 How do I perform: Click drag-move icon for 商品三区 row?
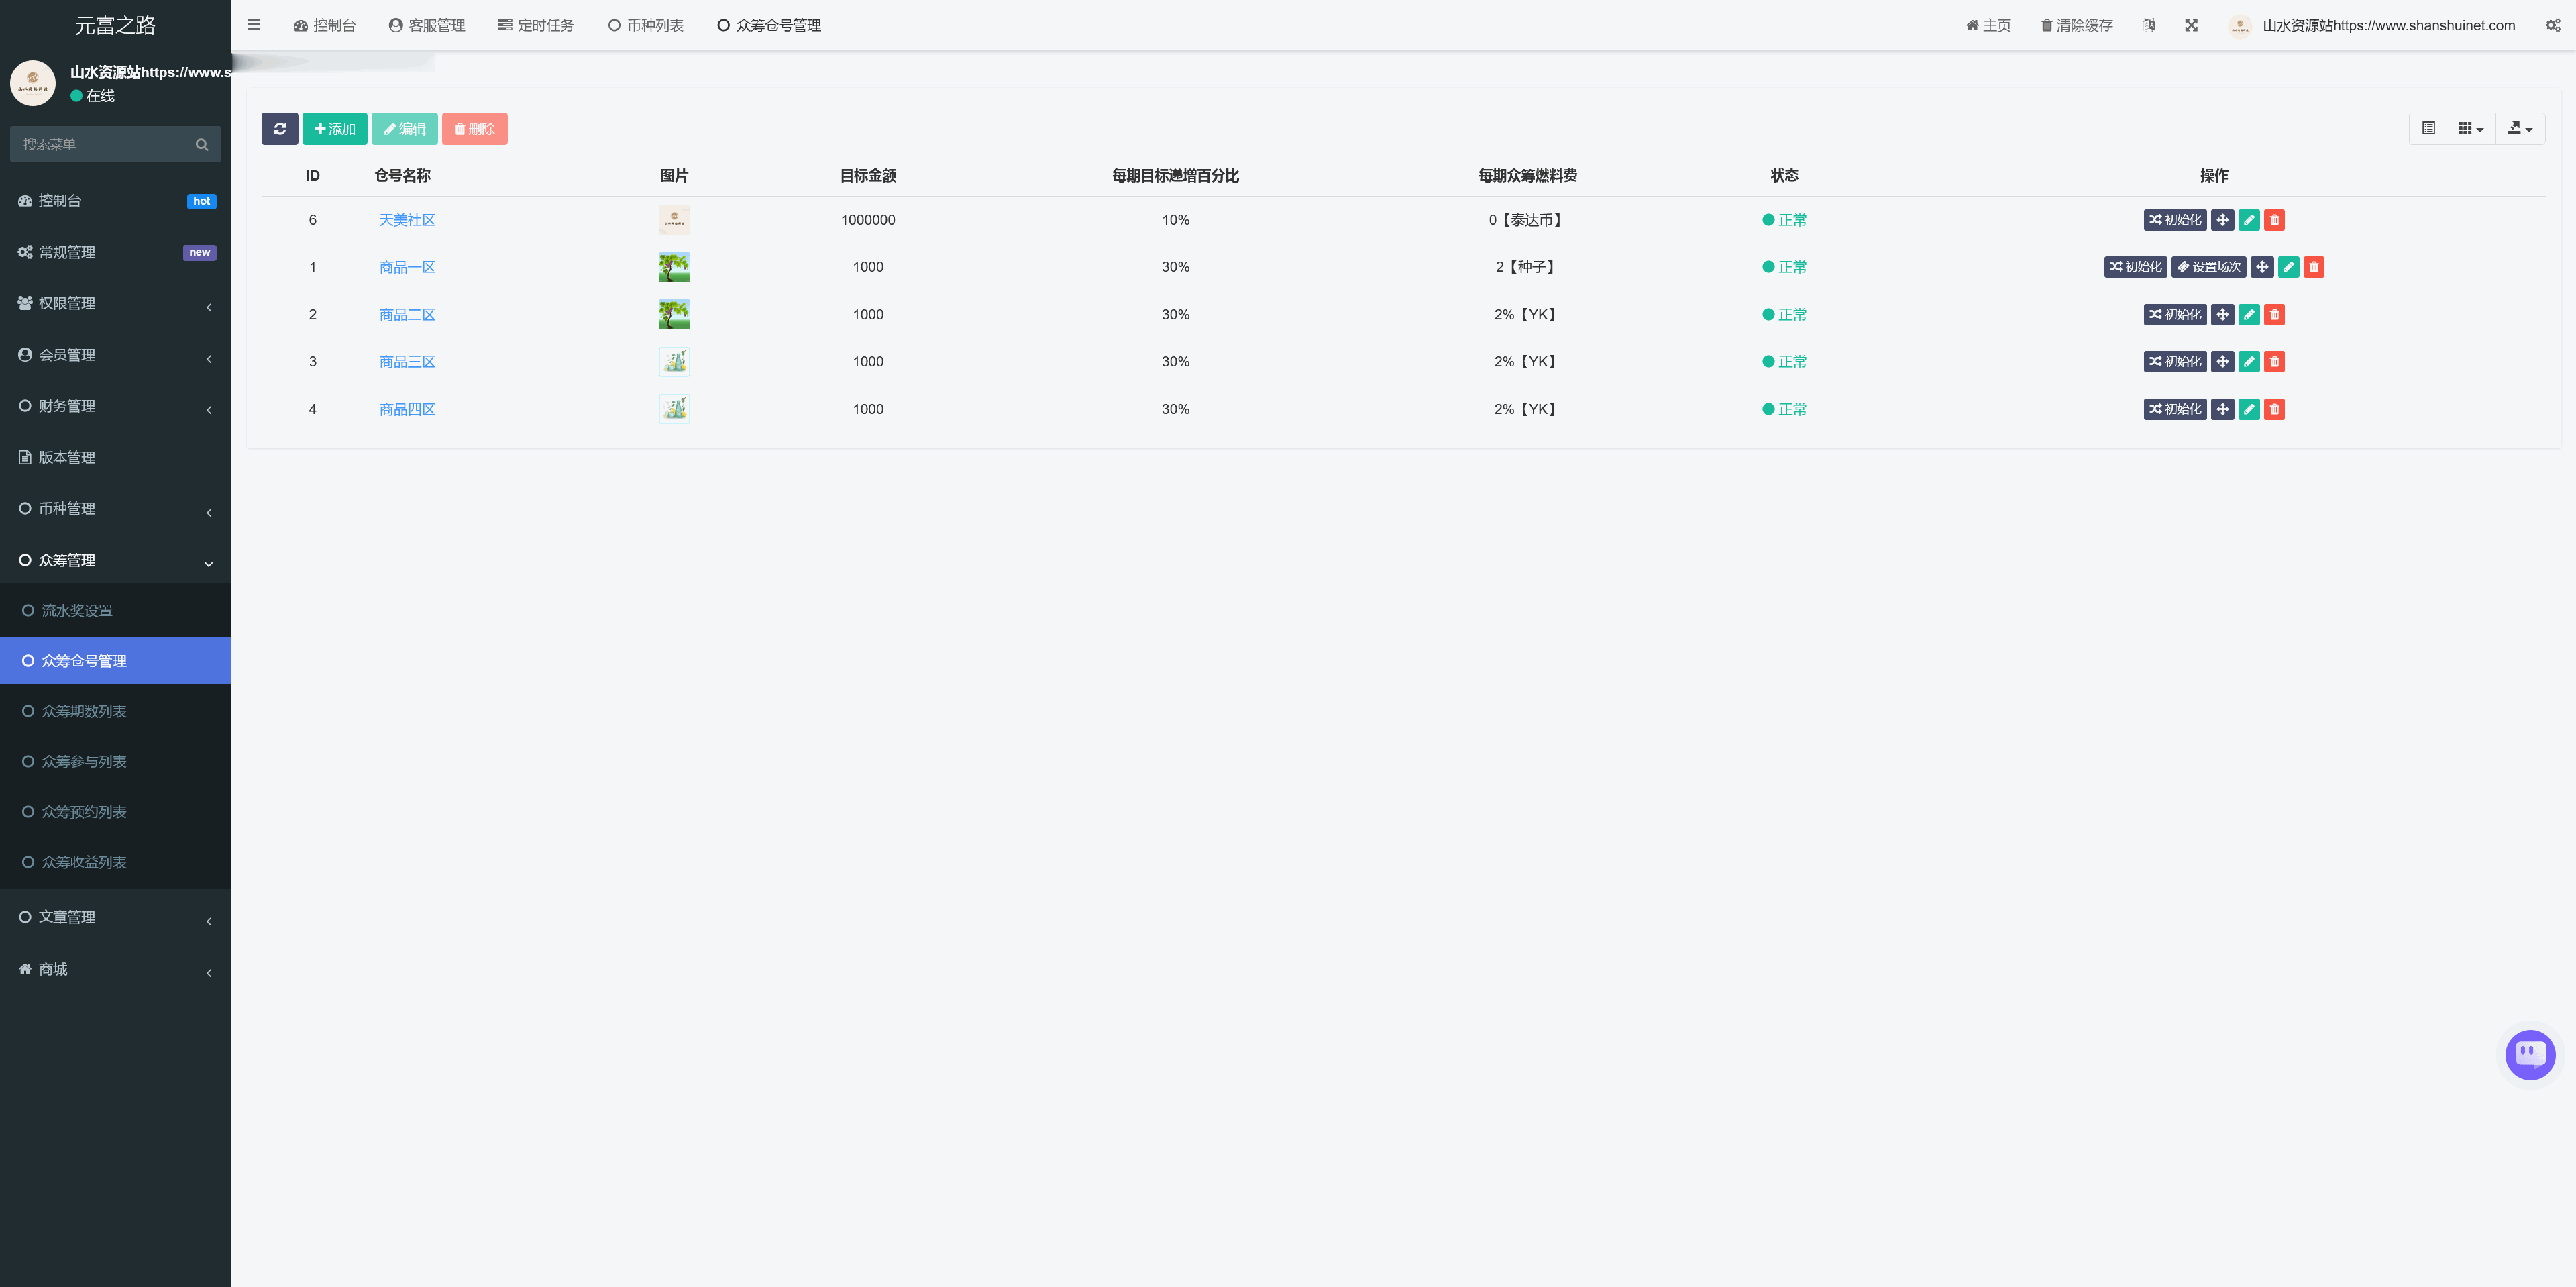click(x=2222, y=362)
